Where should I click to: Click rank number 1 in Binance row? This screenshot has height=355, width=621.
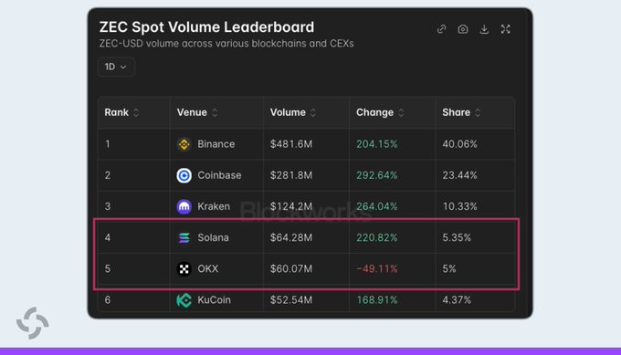coord(108,144)
